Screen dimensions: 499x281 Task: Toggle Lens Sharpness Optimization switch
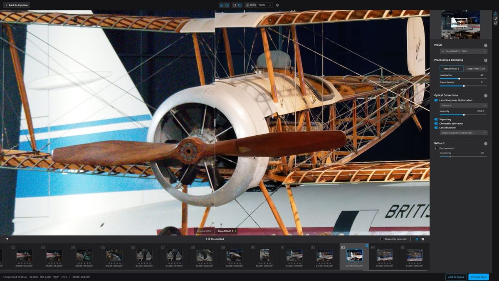pos(436,100)
